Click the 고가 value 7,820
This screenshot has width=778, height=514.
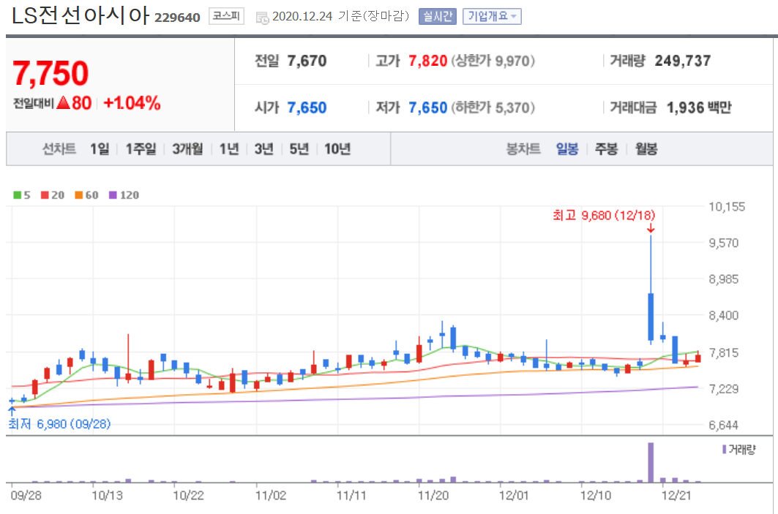click(427, 61)
